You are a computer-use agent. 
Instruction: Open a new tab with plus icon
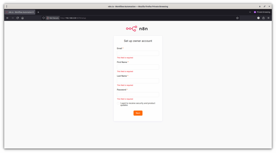(38, 12)
